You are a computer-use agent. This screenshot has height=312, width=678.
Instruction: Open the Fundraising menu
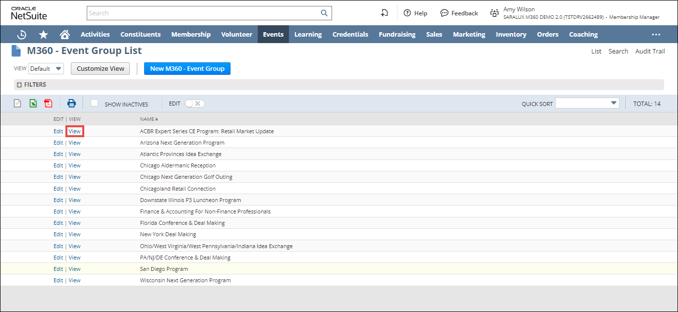coord(397,35)
